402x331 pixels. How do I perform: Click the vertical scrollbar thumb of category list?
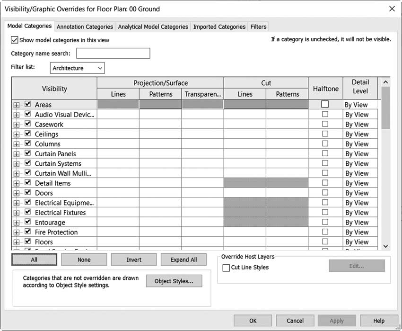[x=385, y=108]
